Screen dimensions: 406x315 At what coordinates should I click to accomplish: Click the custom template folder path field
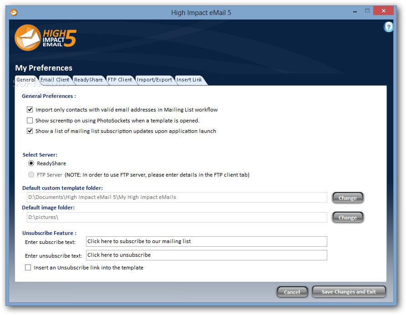coord(177,198)
